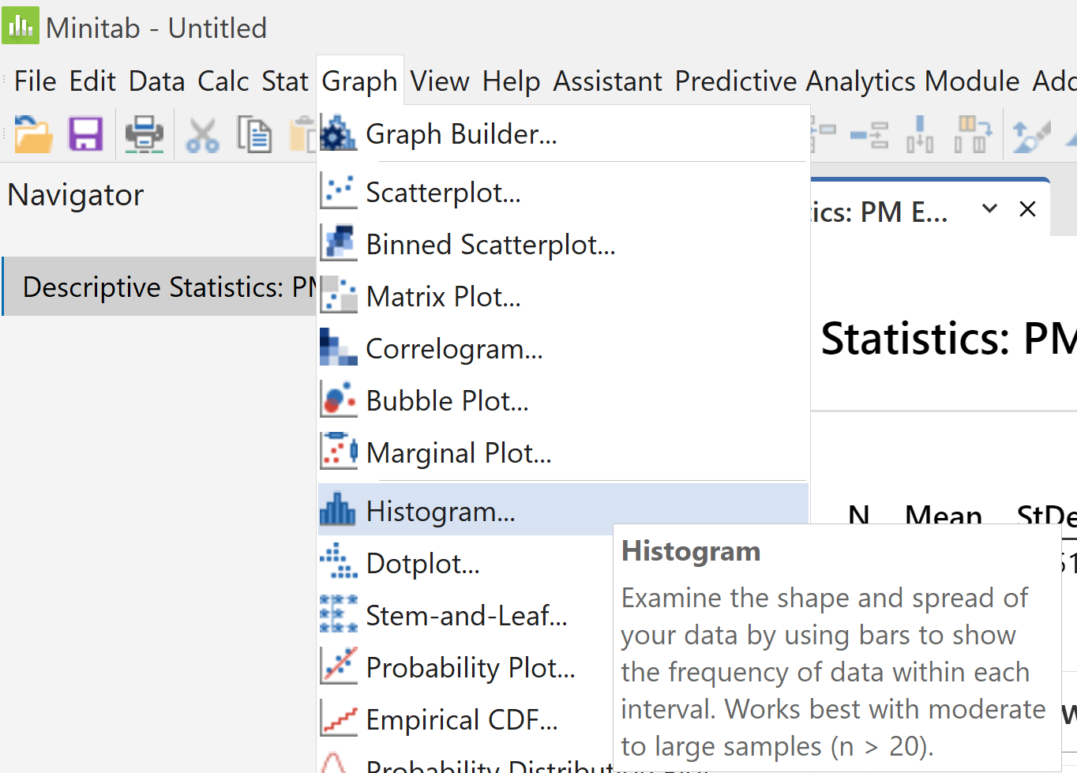The height and width of the screenshot is (773, 1077).
Task: Open the Data menu
Action: click(x=156, y=81)
